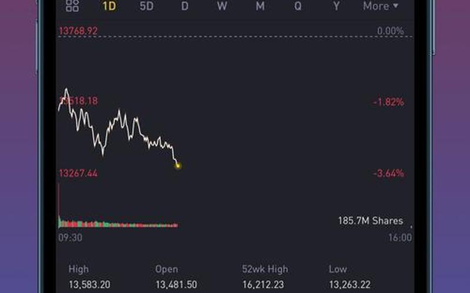Viewport: 470px width, 293px height.
Task: Select the 1D timeframe tab
Action: coord(109,6)
